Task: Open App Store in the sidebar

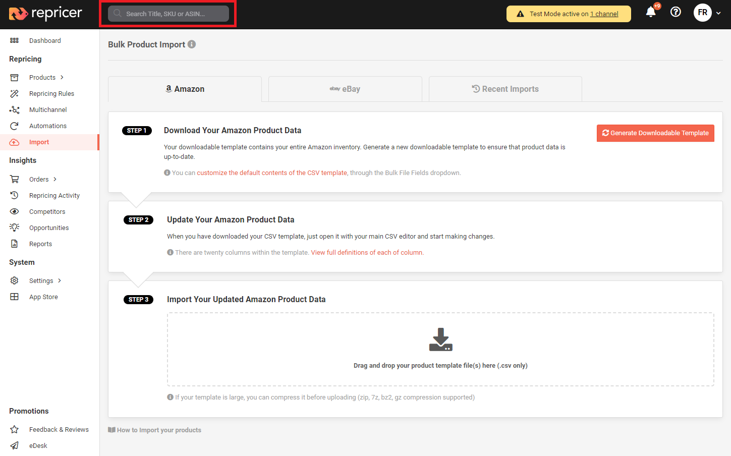Action: tap(43, 297)
